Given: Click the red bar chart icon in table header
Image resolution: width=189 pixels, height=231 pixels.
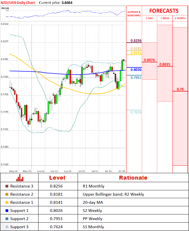Looking at the screenshot, I should [20, 178].
